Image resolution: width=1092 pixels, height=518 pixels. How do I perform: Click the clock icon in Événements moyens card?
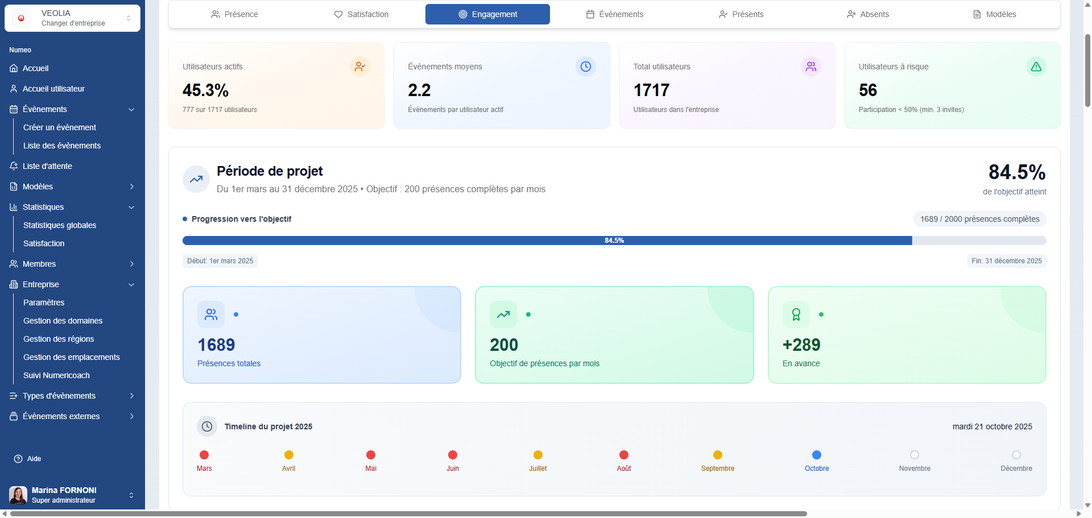click(x=585, y=67)
